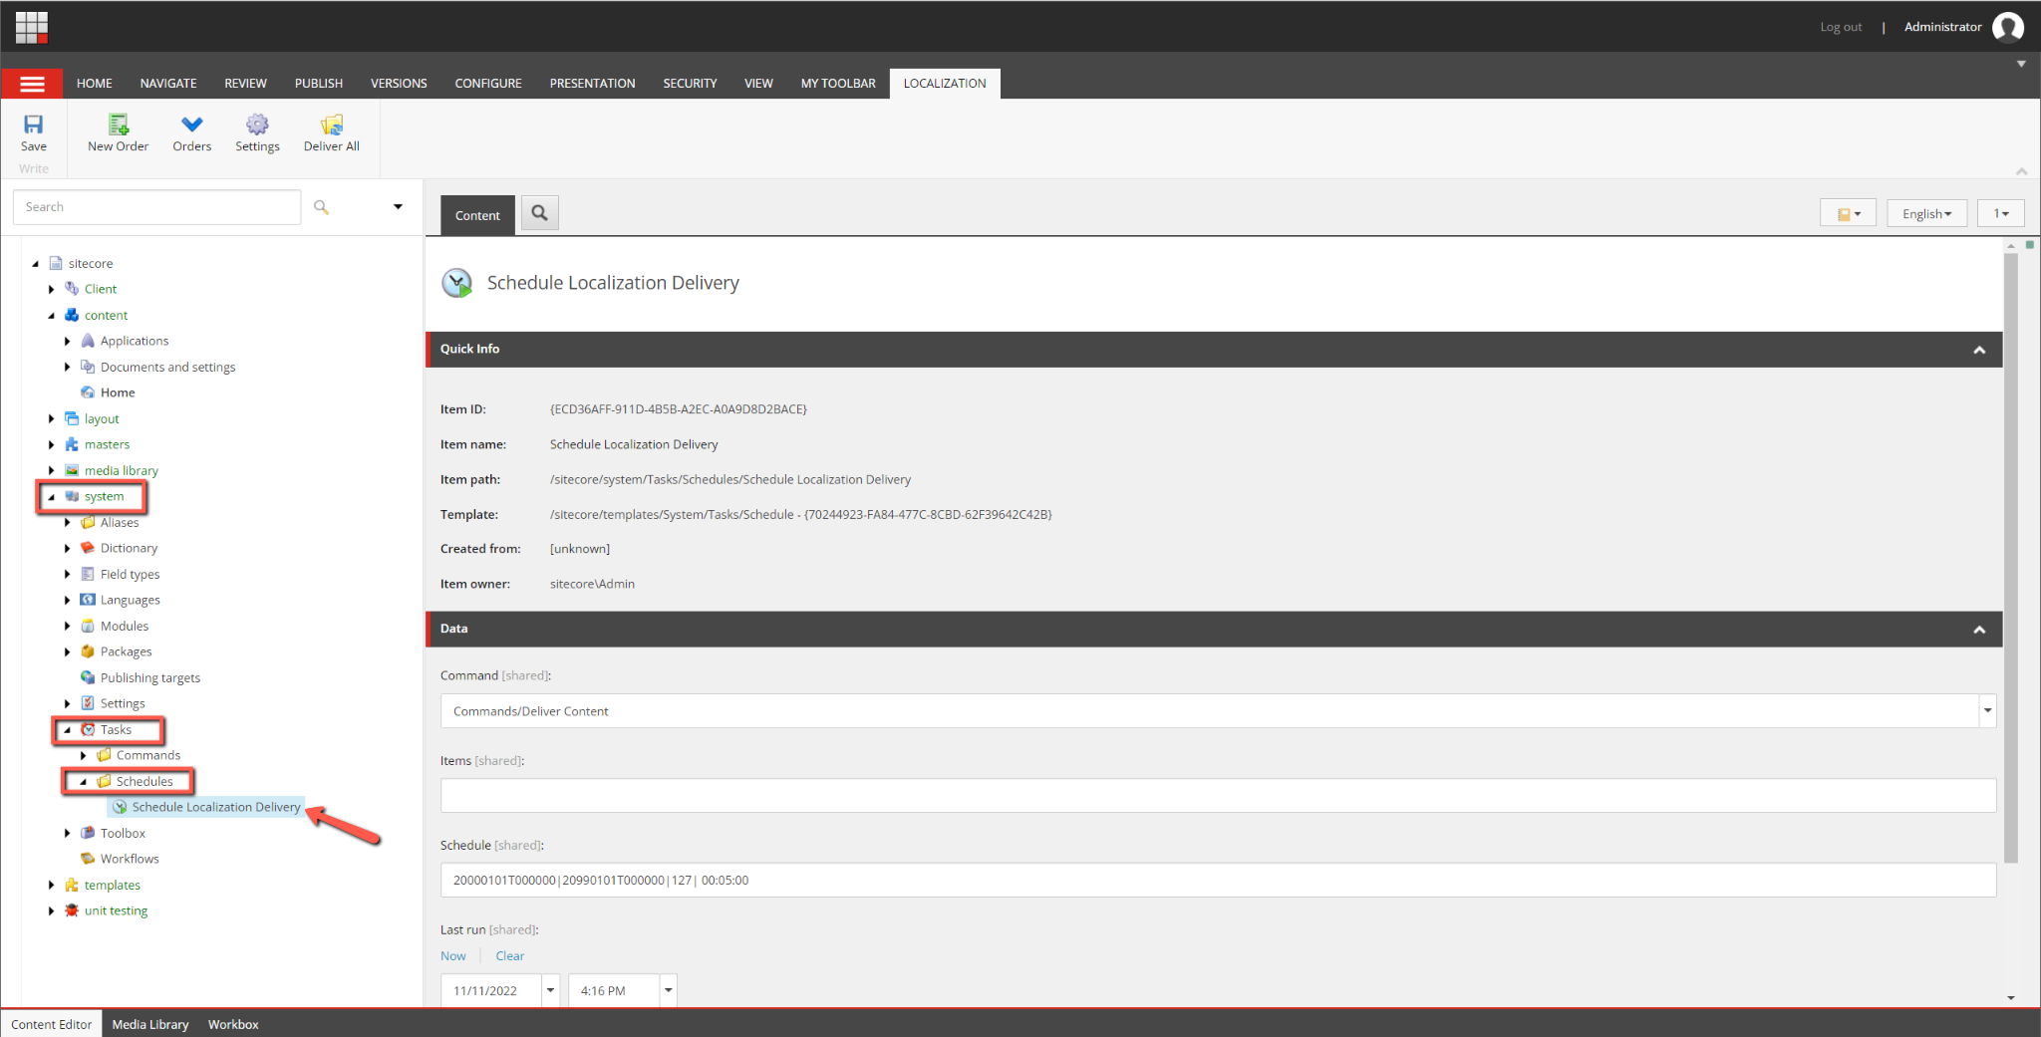Select the content node icon
Screen dimensions: 2041x1037
point(72,315)
